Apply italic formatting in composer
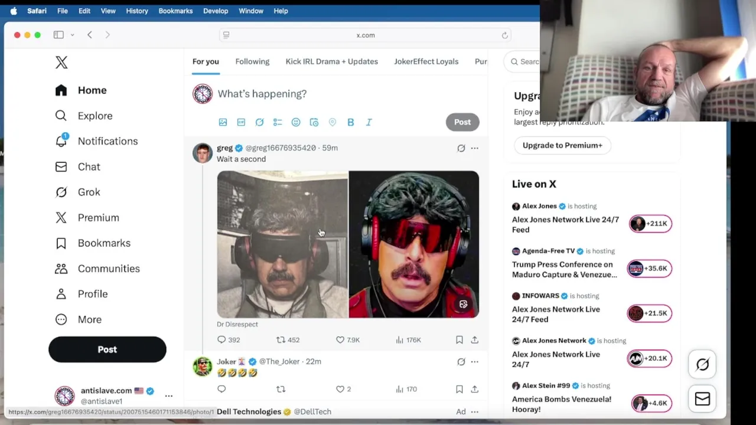Viewport: 756px width, 425px height. point(369,122)
